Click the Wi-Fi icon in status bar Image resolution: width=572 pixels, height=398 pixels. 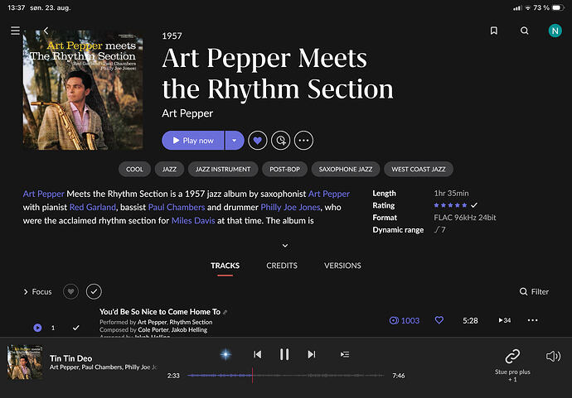pyautogui.click(x=527, y=7)
